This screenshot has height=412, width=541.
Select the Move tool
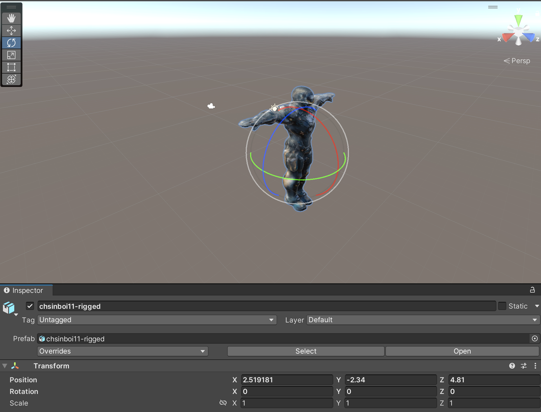click(x=11, y=30)
